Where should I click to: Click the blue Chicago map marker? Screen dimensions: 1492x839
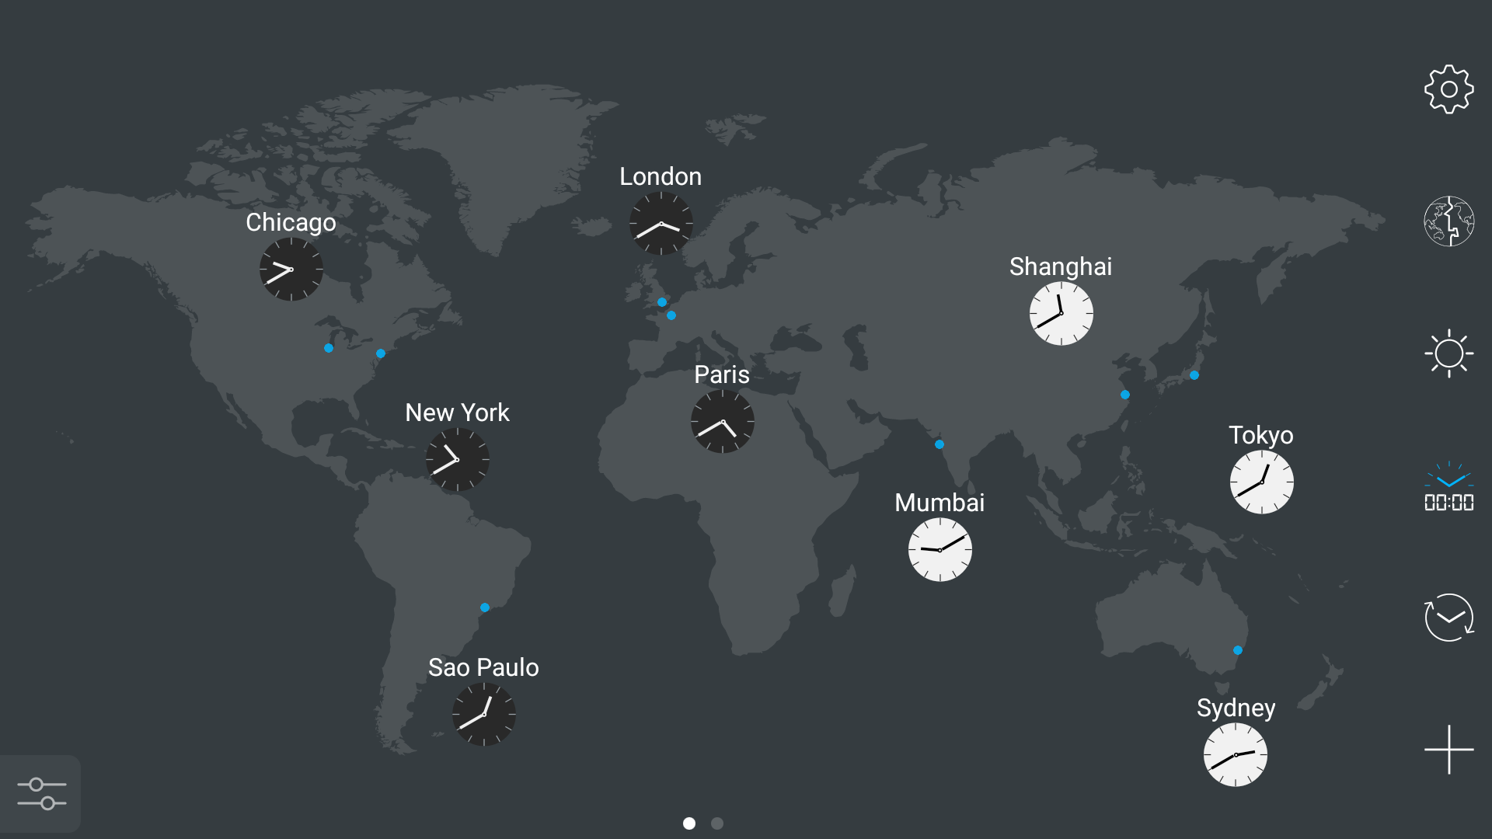click(x=329, y=348)
